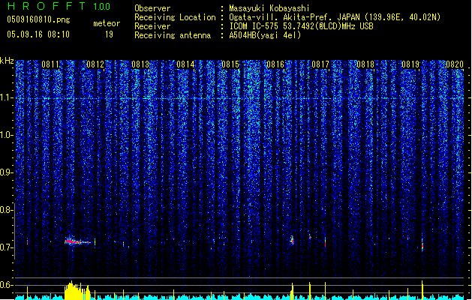Click the 0.9 kHz axis label
This screenshot has height=300, width=472.
coord(6,172)
